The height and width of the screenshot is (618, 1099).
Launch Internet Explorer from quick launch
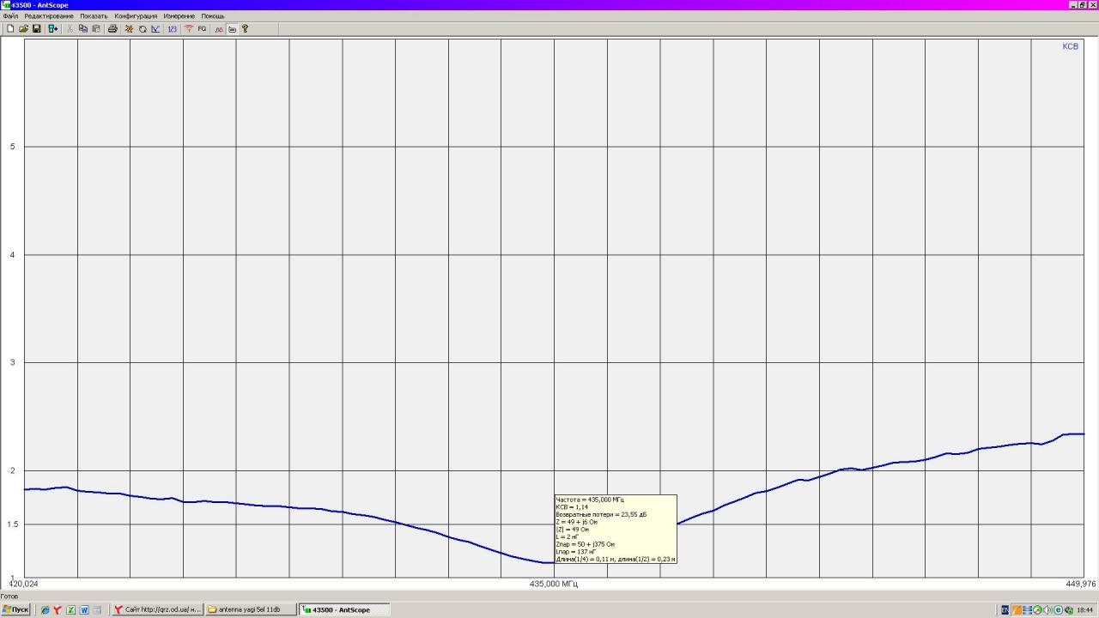coord(46,610)
